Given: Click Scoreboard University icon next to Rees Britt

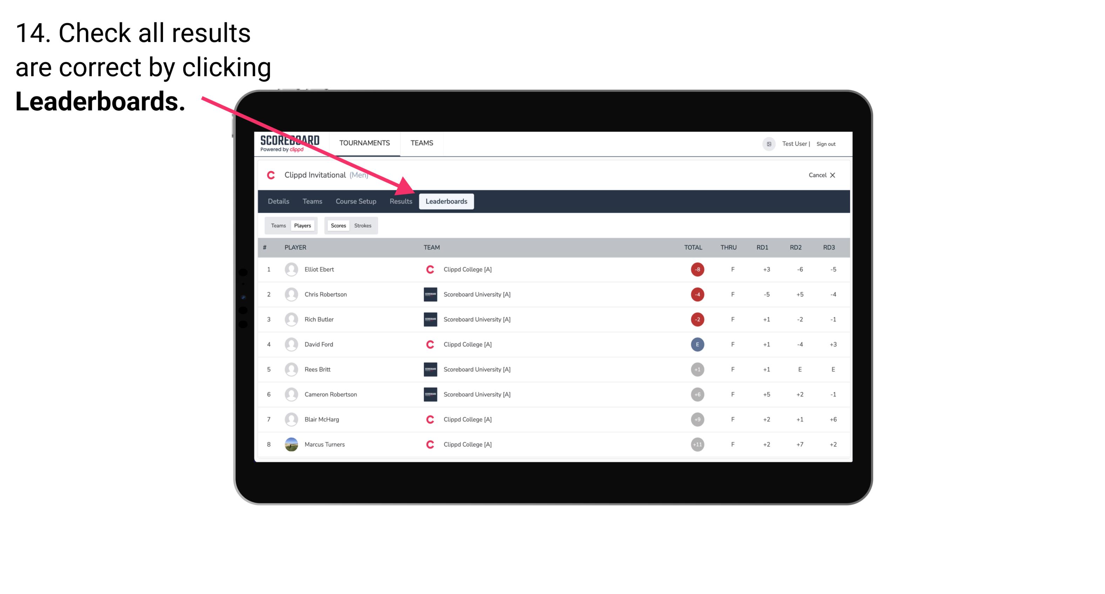Looking at the screenshot, I should [429, 369].
